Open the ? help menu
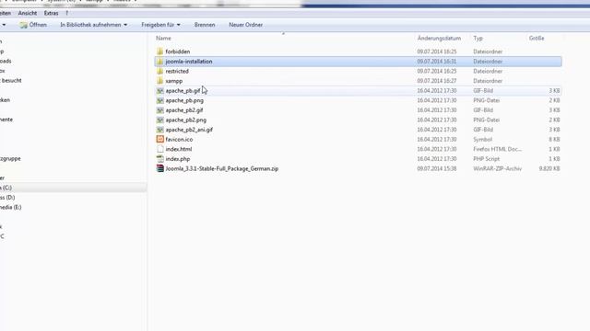This screenshot has height=331, width=590. (x=67, y=13)
